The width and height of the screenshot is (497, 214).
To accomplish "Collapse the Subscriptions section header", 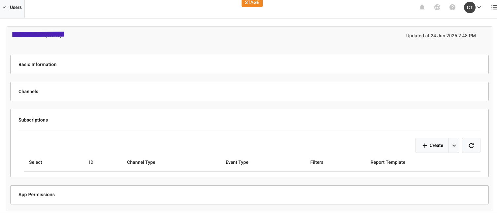I will point(33,120).
